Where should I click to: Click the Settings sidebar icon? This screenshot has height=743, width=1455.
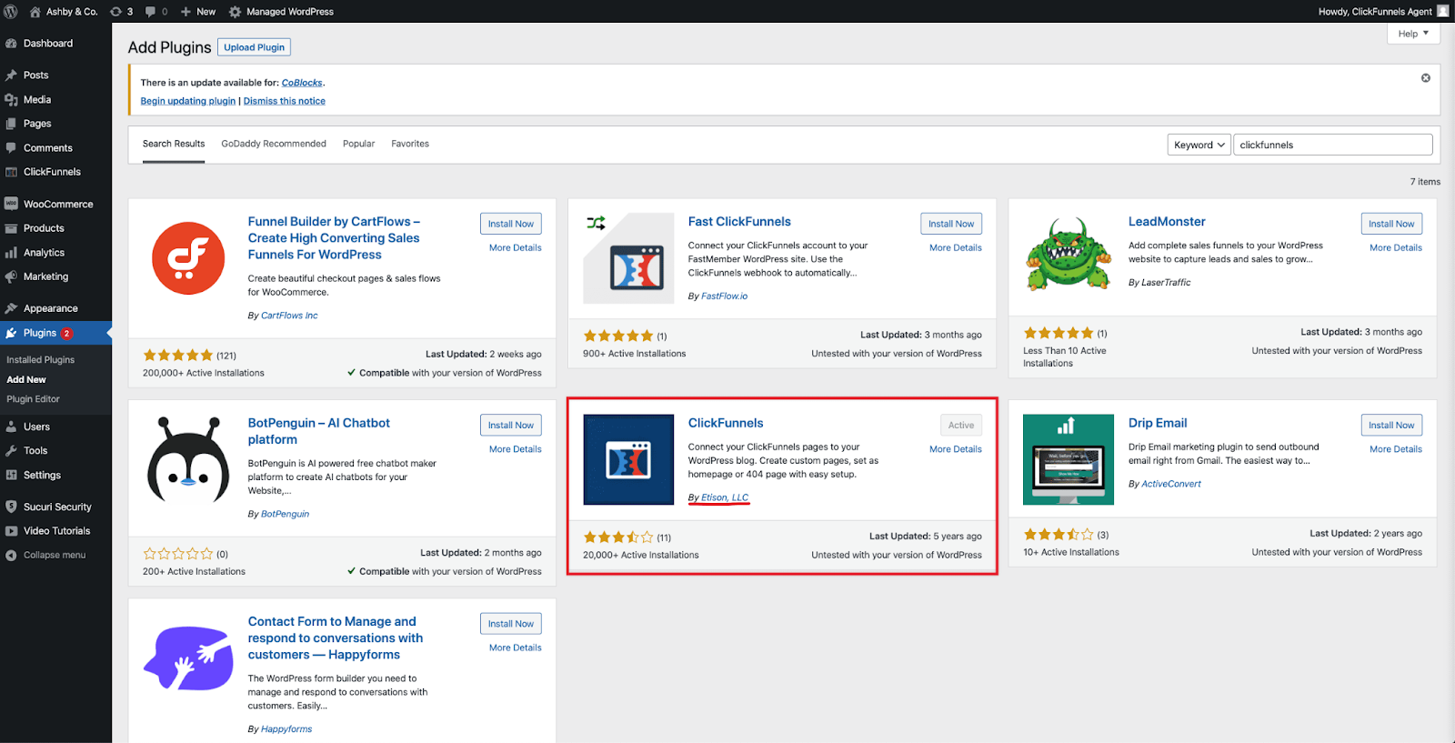tap(11, 475)
